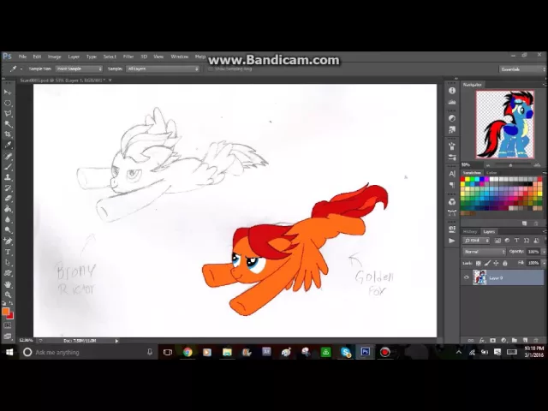Select the Magic Wand tool
This screenshot has width=548, height=411.
tap(8, 124)
